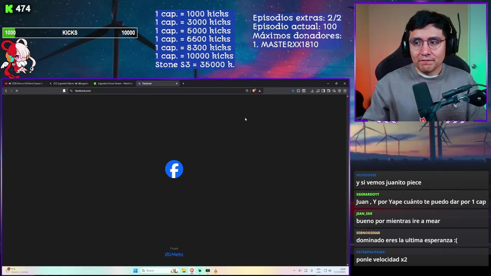The image size is (491, 276).
Task: Bookmark this page in the address bar
Action: point(64,91)
